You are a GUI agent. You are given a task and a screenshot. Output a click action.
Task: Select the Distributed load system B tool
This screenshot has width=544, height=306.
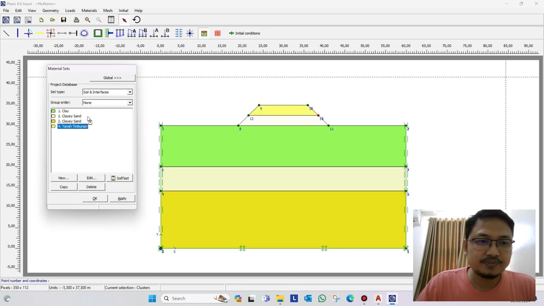coord(142,33)
